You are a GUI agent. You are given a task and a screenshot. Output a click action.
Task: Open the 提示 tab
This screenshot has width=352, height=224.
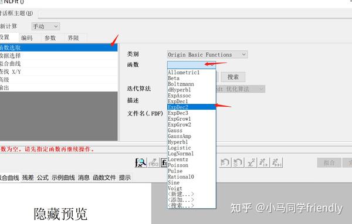pyautogui.click(x=125, y=178)
